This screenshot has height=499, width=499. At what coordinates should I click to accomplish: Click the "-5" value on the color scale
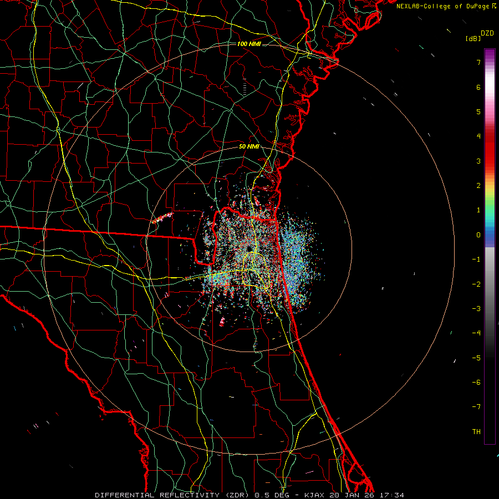click(x=476, y=358)
